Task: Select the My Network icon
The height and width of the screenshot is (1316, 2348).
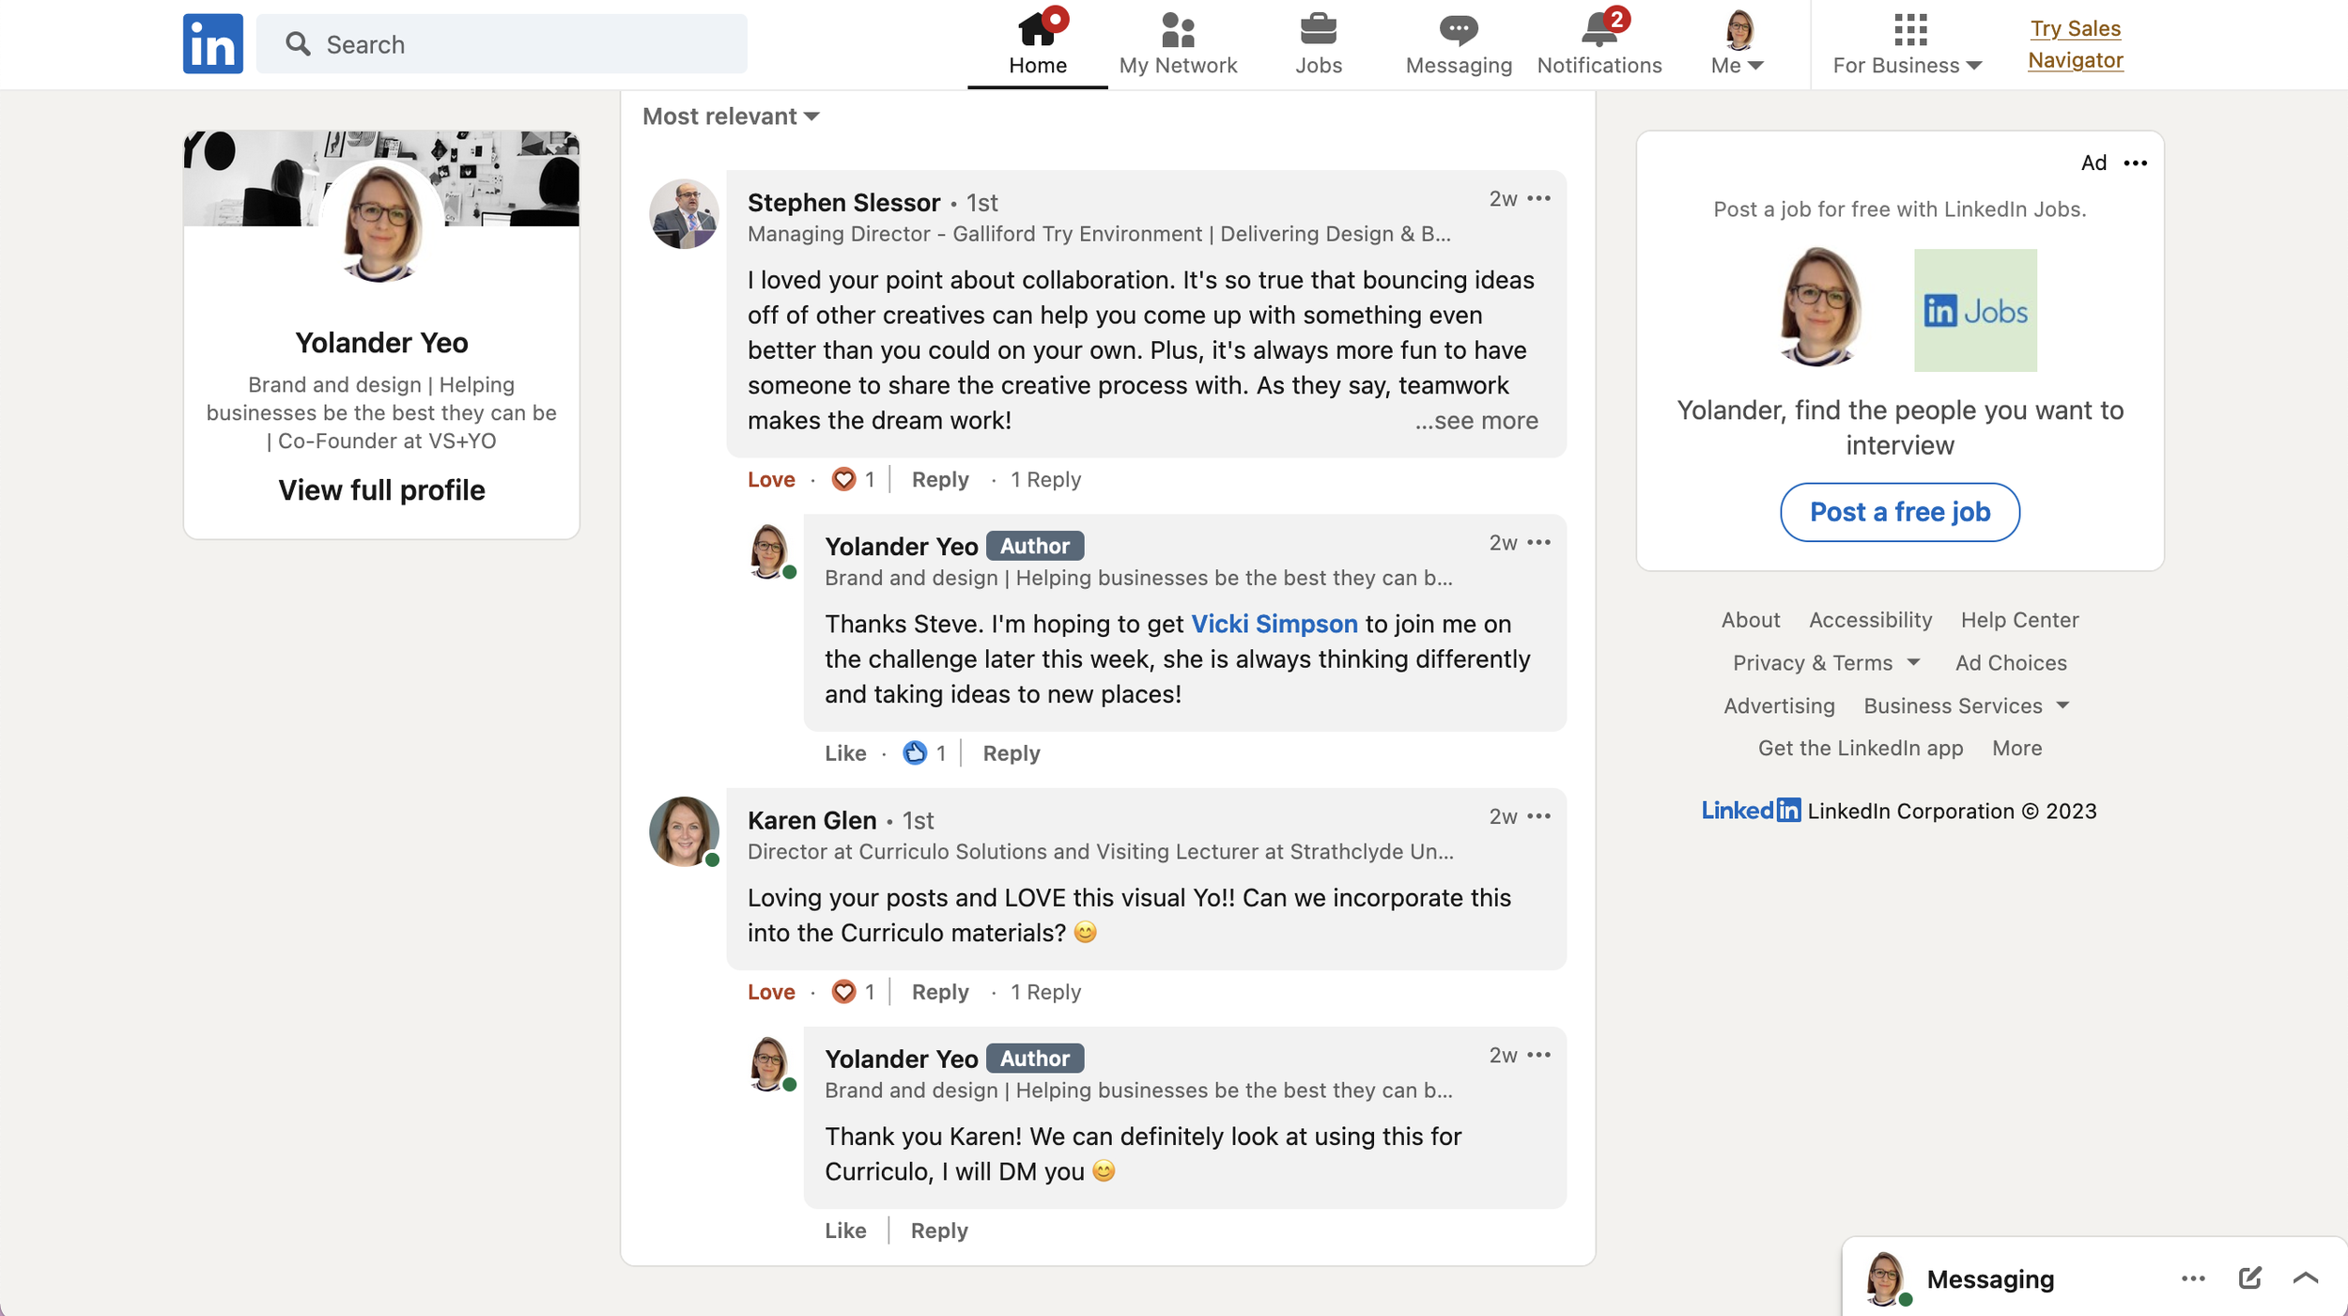Action: (x=1177, y=30)
